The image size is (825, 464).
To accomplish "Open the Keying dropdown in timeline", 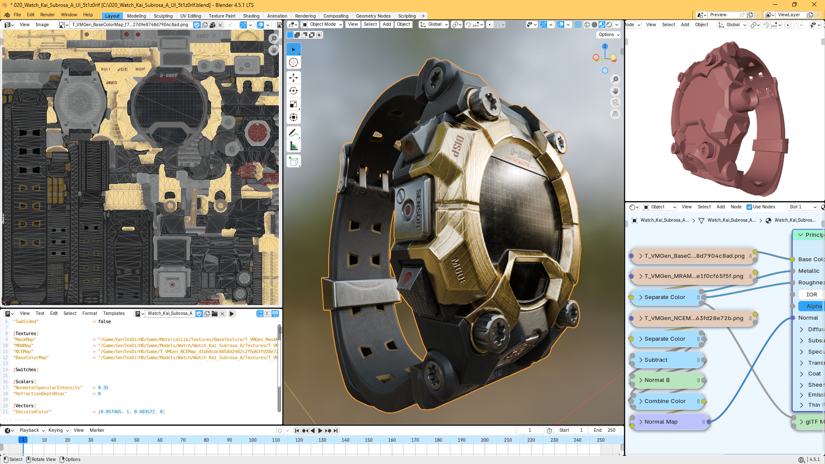I will 58,430.
